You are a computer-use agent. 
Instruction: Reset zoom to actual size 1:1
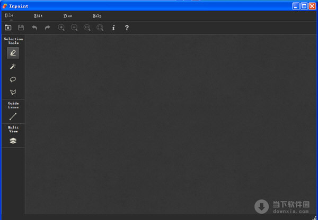[87, 27]
